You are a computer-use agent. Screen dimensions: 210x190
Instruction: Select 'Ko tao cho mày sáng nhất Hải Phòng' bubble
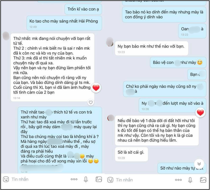pyautogui.click(x=64, y=23)
